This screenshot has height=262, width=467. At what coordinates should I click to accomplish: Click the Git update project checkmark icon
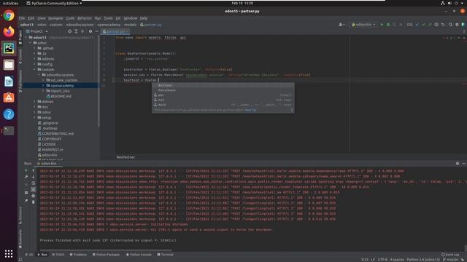[x=417, y=25]
